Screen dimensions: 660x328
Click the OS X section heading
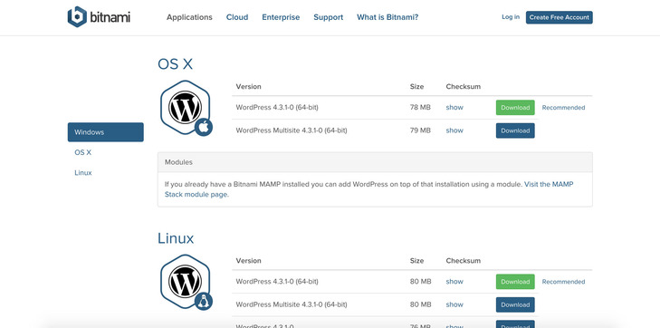[175, 64]
